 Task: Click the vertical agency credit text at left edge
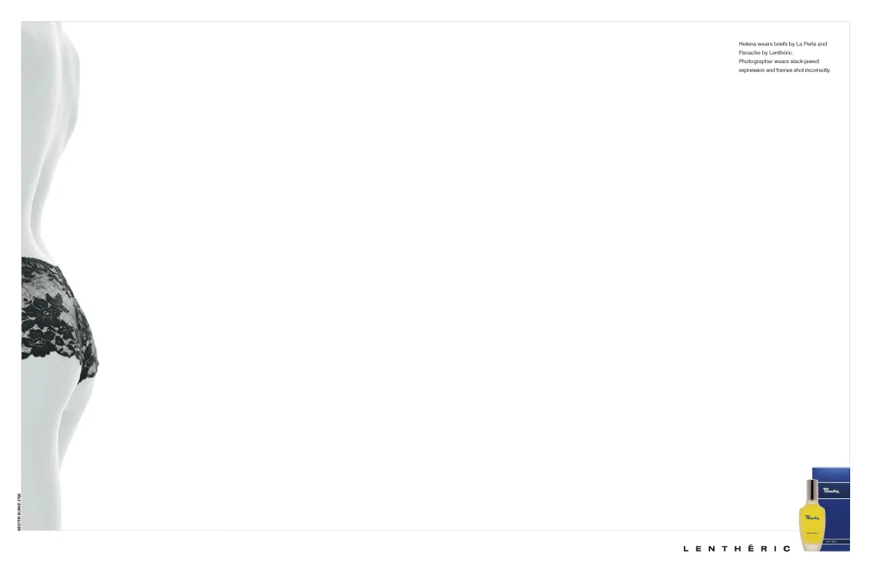(x=19, y=511)
